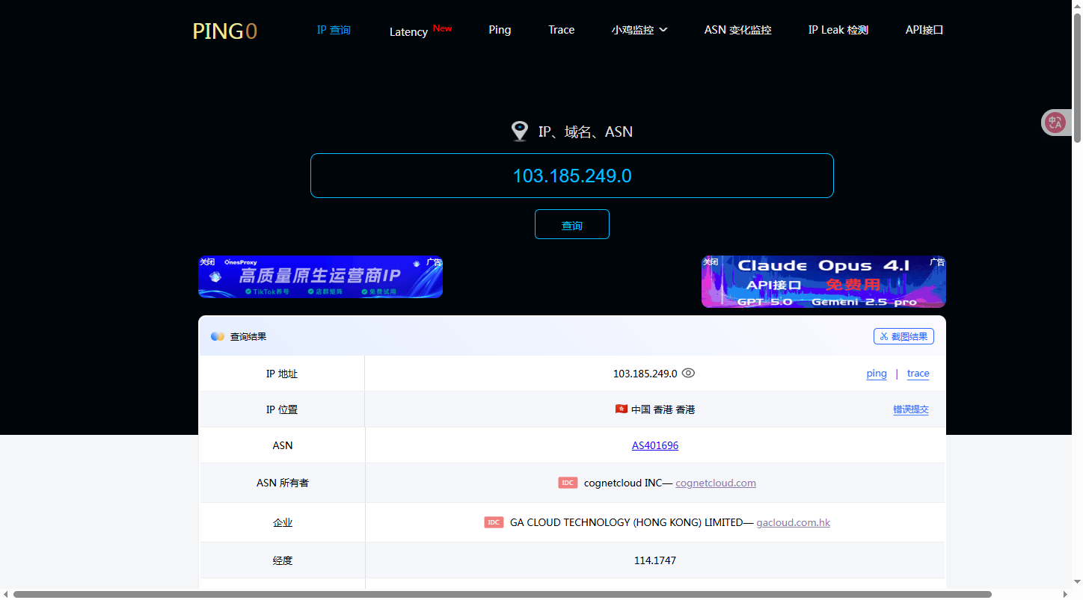
Task: Open ASN 变化监控 page
Action: (x=737, y=30)
